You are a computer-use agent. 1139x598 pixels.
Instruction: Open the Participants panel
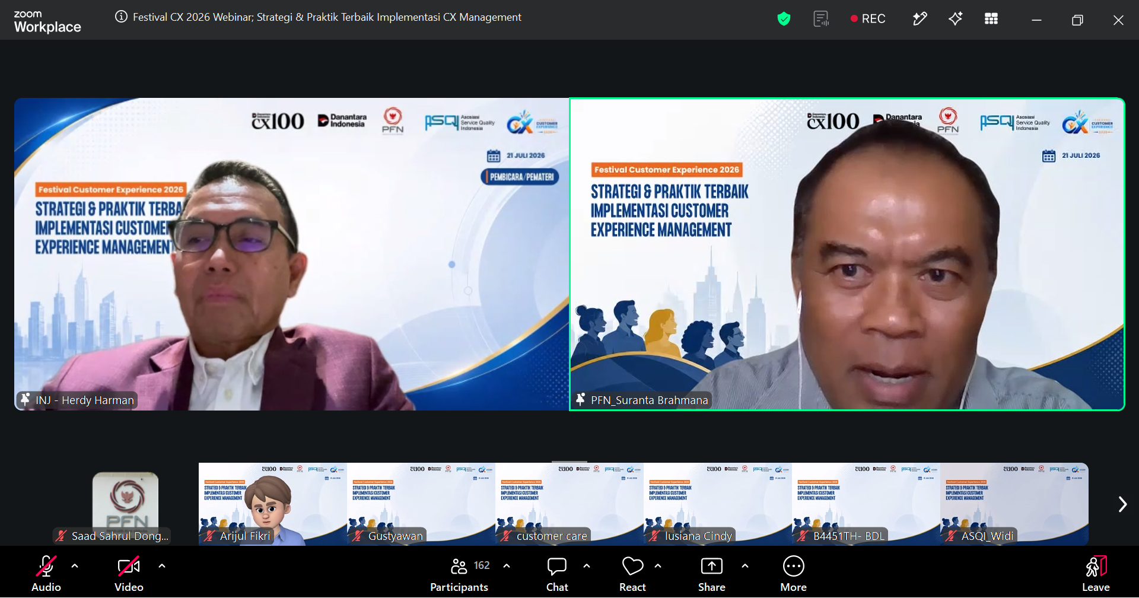[x=459, y=573]
